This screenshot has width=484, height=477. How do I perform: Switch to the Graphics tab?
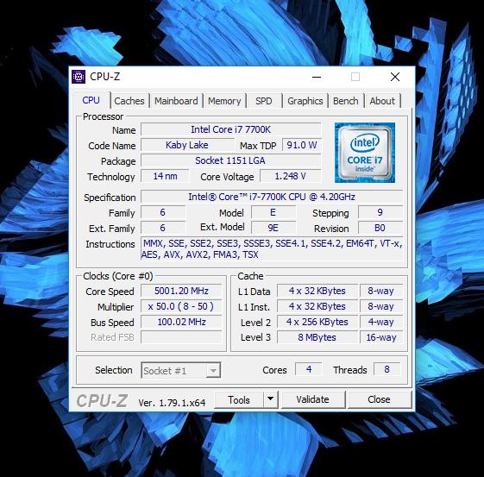pos(305,101)
